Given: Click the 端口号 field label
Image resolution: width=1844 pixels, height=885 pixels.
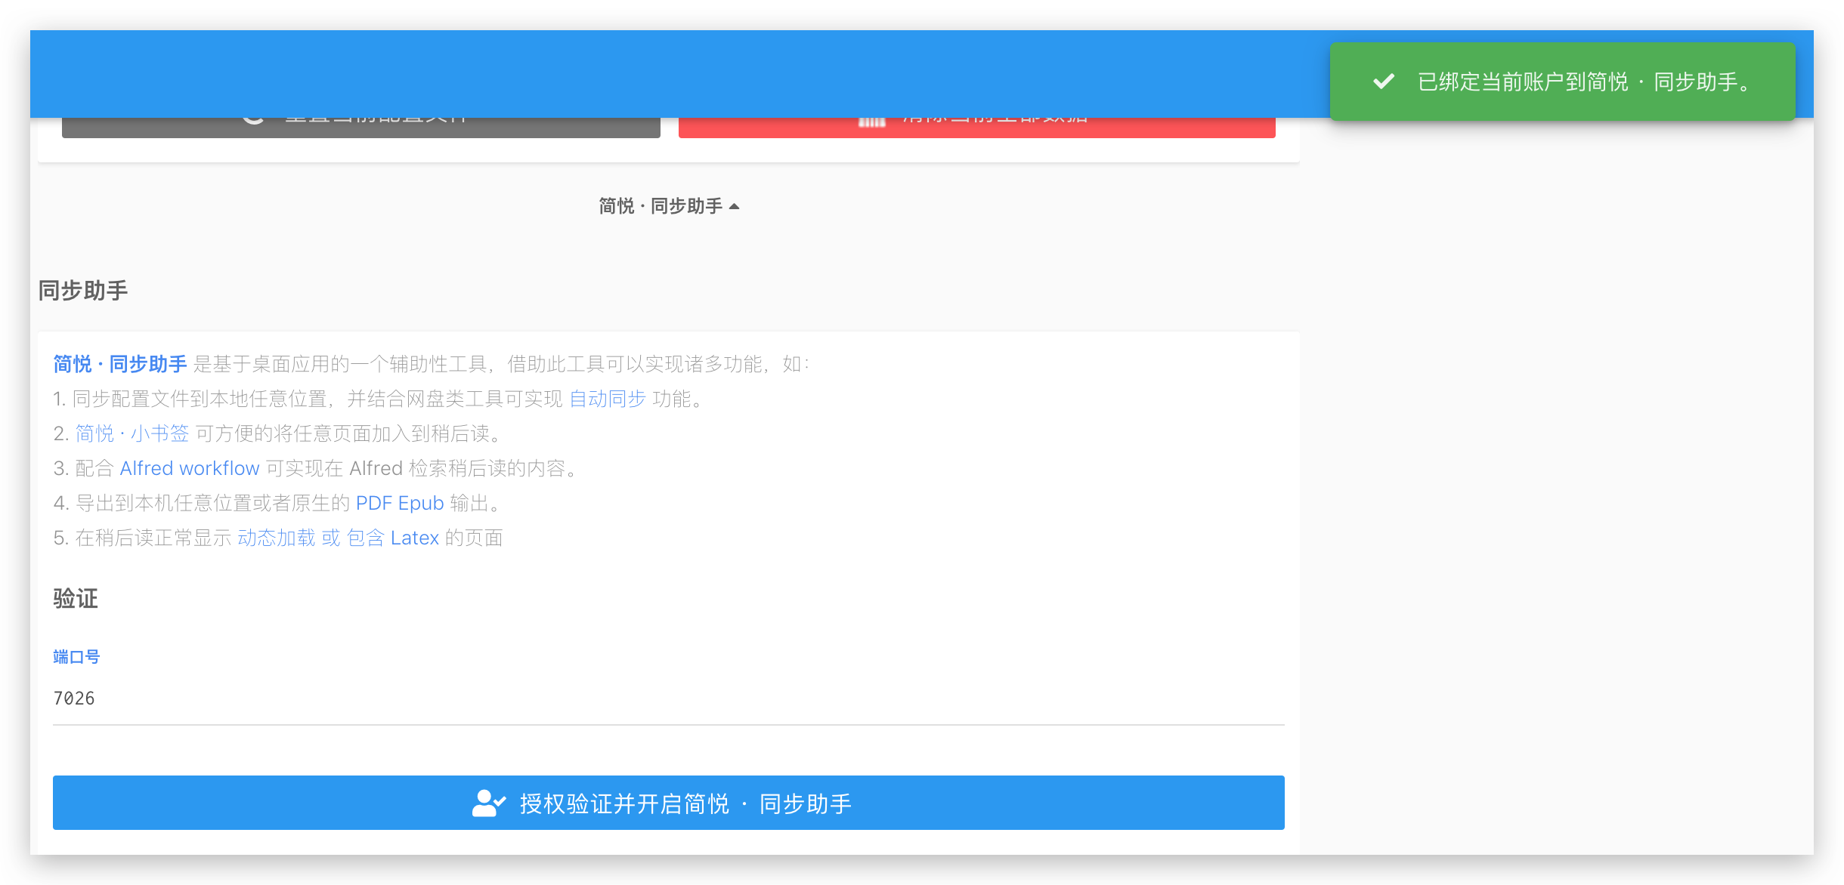Looking at the screenshot, I should tap(76, 656).
